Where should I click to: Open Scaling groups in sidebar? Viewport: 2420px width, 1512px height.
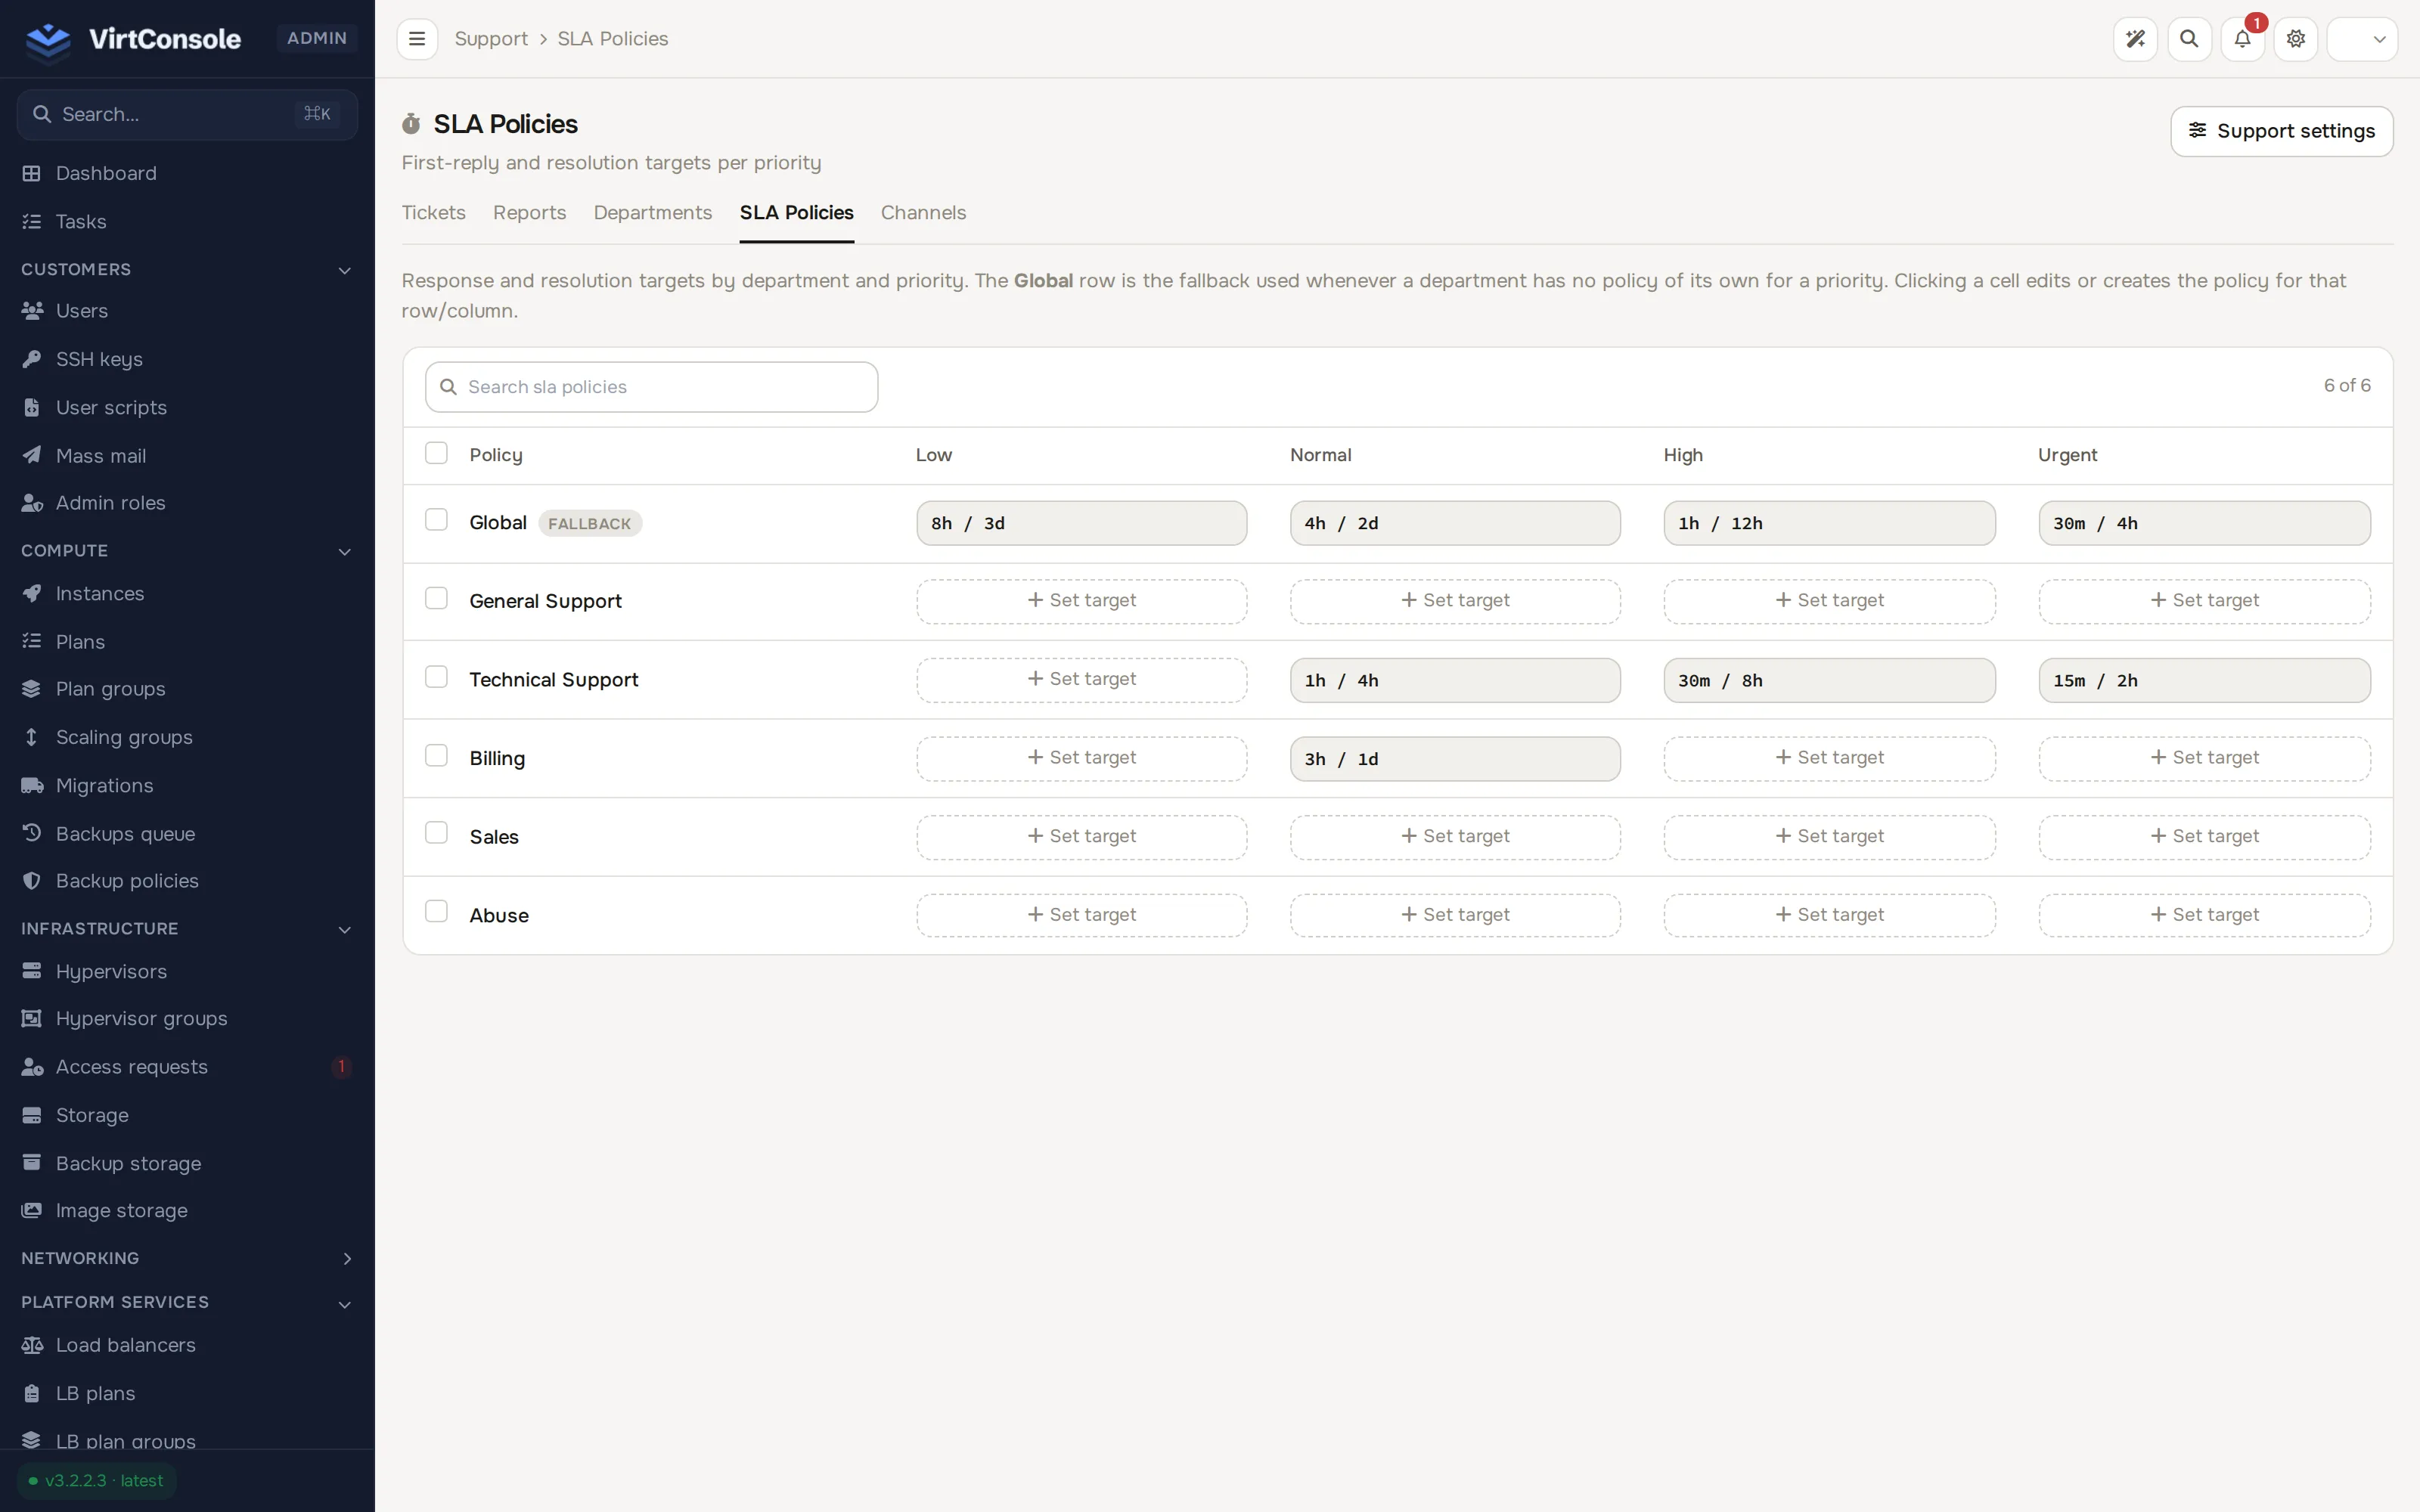click(187, 737)
